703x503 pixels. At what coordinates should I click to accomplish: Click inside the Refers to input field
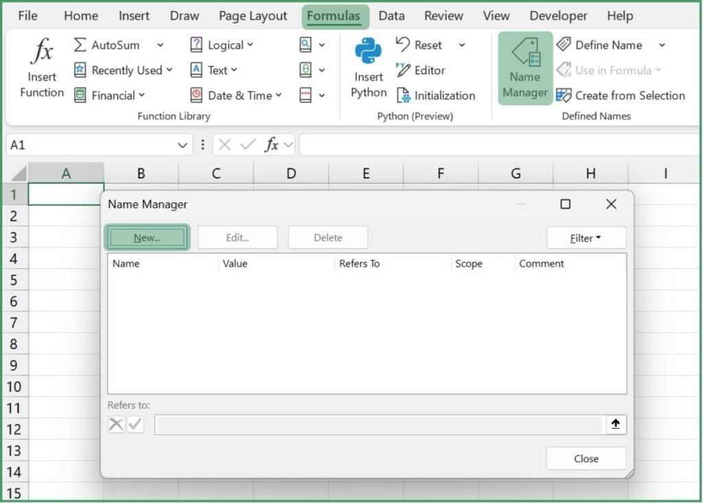[379, 425]
